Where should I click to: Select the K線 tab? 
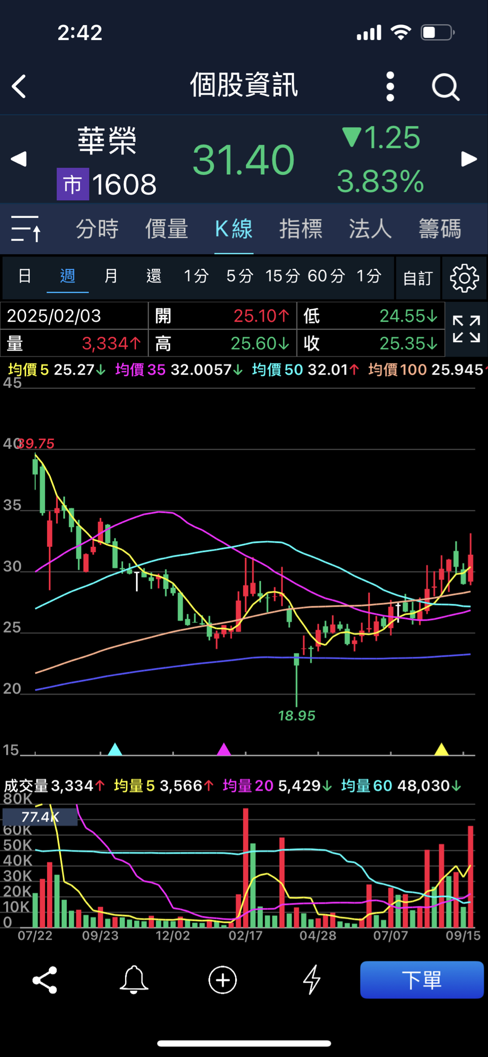234,229
